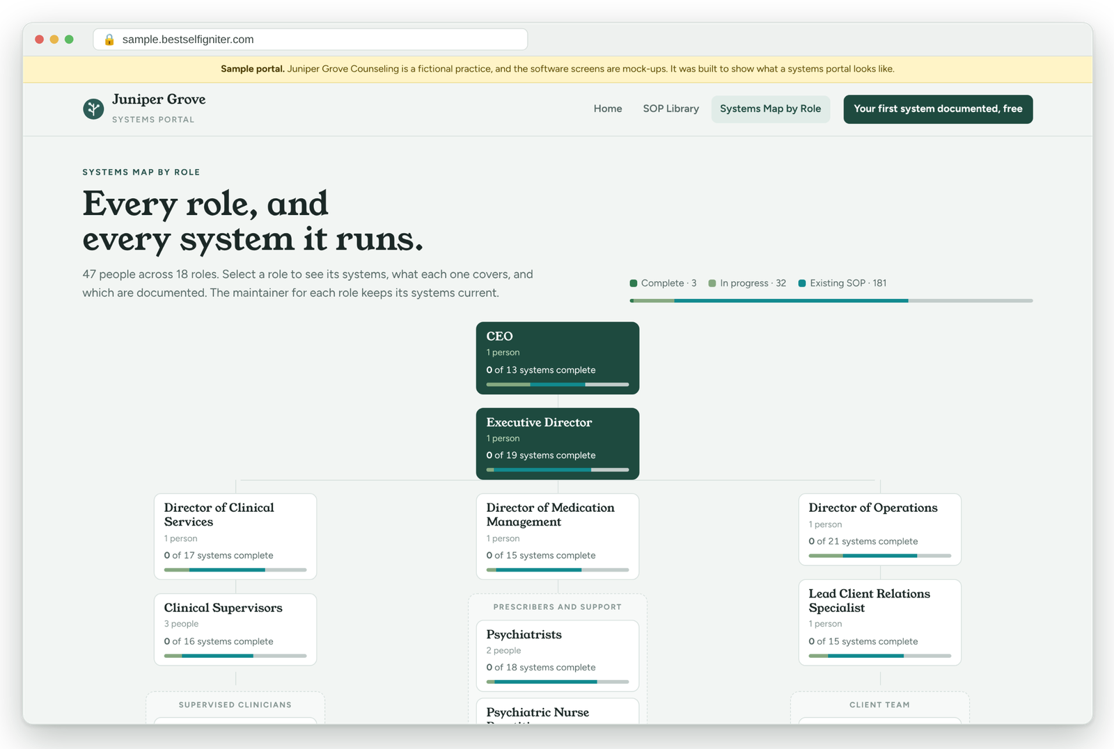Click the 'CLIENT TEAM' group label
This screenshot has height=749, width=1114.
[879, 705]
